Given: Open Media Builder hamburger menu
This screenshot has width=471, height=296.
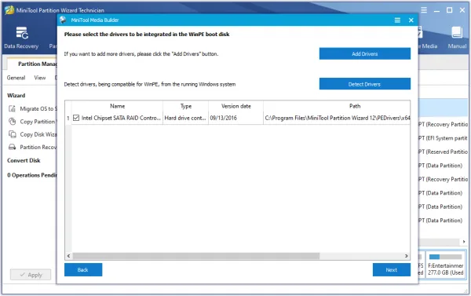Looking at the screenshot, I should point(397,20).
